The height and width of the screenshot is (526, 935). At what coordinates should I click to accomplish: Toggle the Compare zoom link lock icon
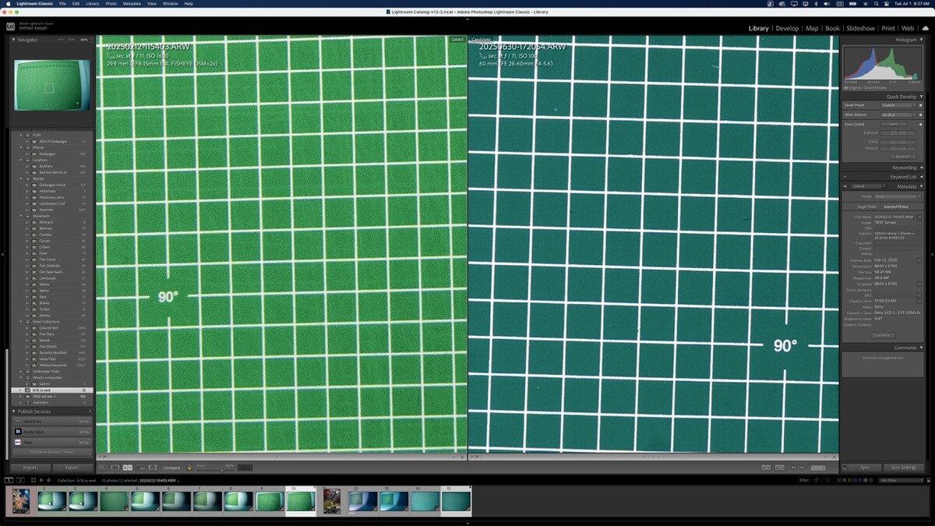point(189,468)
